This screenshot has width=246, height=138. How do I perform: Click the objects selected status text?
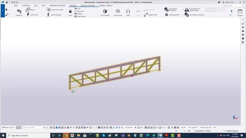click(x=231, y=131)
